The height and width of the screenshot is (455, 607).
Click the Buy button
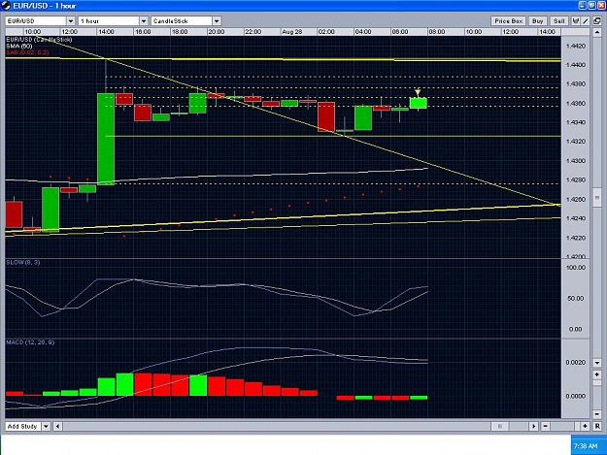[537, 21]
